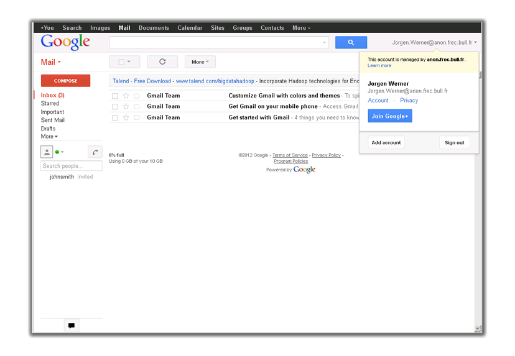Screen dimensions: 515x356
Task: Click the Join Google+ button
Action: coord(390,116)
